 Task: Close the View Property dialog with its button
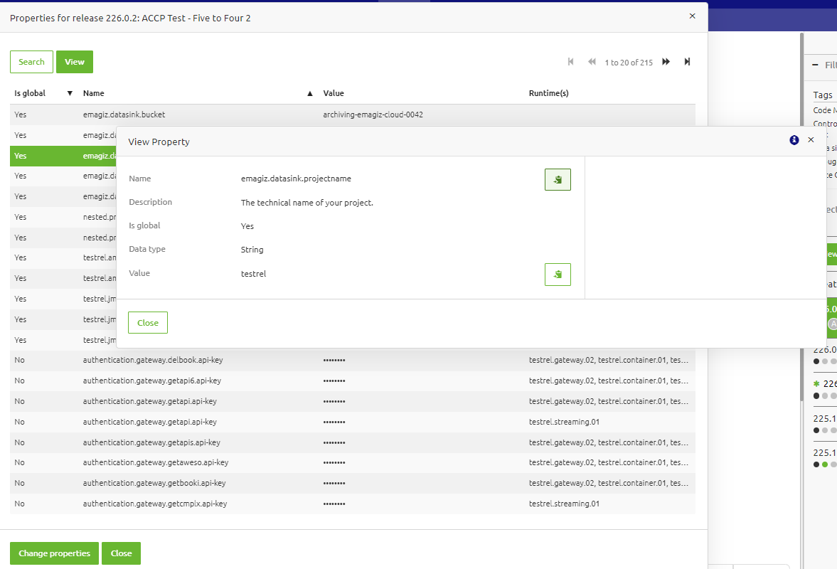pos(147,322)
